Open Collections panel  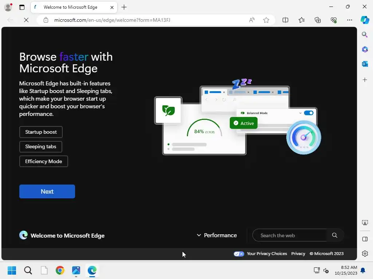[x=318, y=20]
